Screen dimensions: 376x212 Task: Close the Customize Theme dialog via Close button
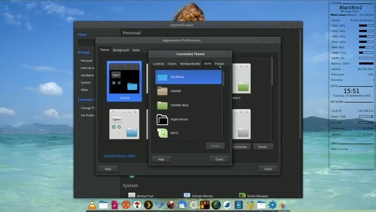[219, 160]
